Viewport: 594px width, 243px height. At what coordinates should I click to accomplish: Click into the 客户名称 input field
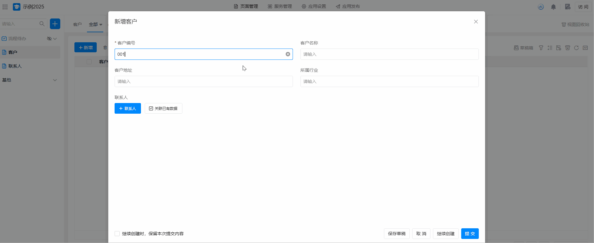click(389, 54)
